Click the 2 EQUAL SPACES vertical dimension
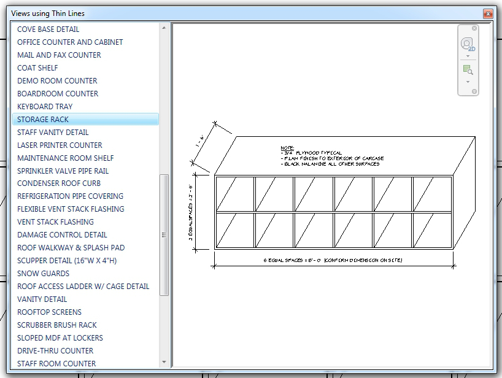 click(x=191, y=212)
